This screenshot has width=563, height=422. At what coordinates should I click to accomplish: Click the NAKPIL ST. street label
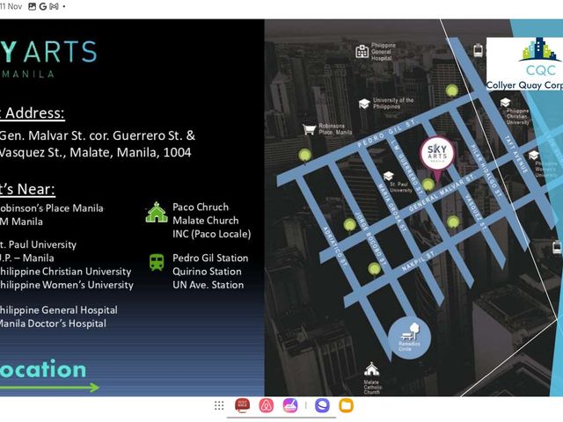[419, 261]
